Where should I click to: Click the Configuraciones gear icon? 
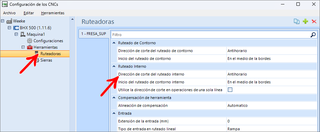30,41
